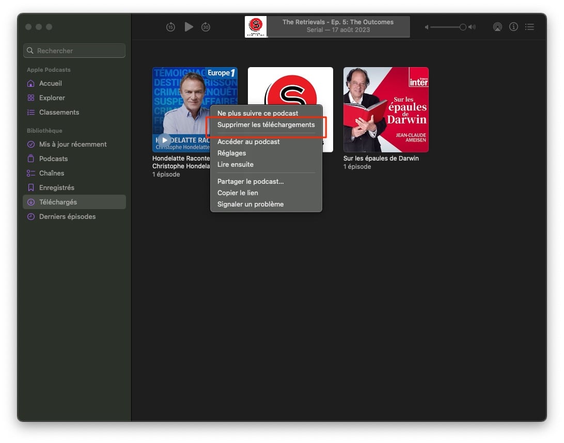Adjust the volume slider knob
The image size is (564, 443).
[x=463, y=27]
